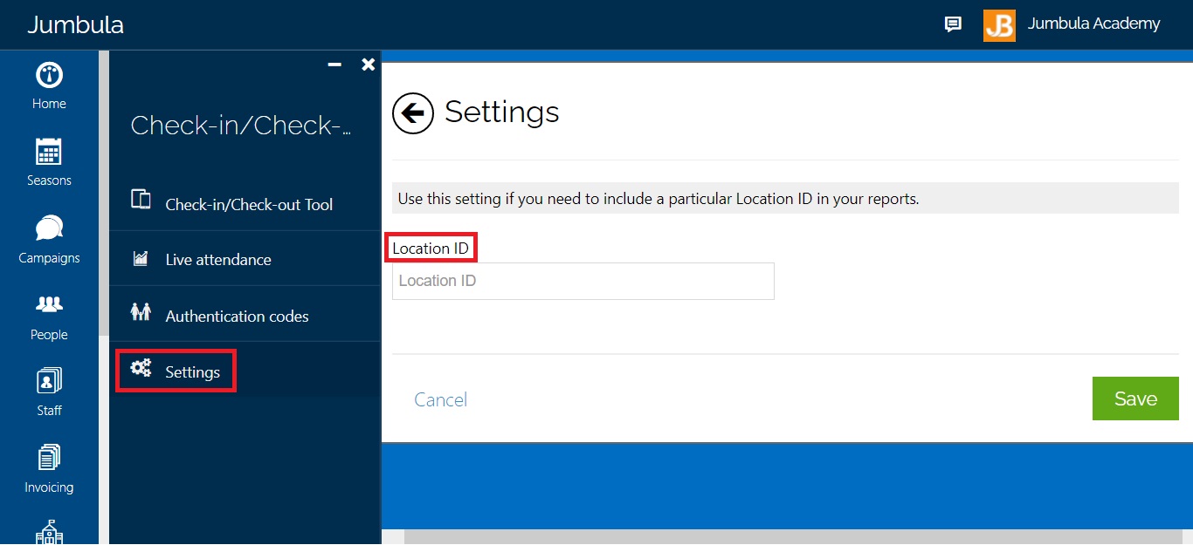Click the Authentication codes people icon
Image resolution: width=1193 pixels, height=545 pixels.
[x=141, y=312]
